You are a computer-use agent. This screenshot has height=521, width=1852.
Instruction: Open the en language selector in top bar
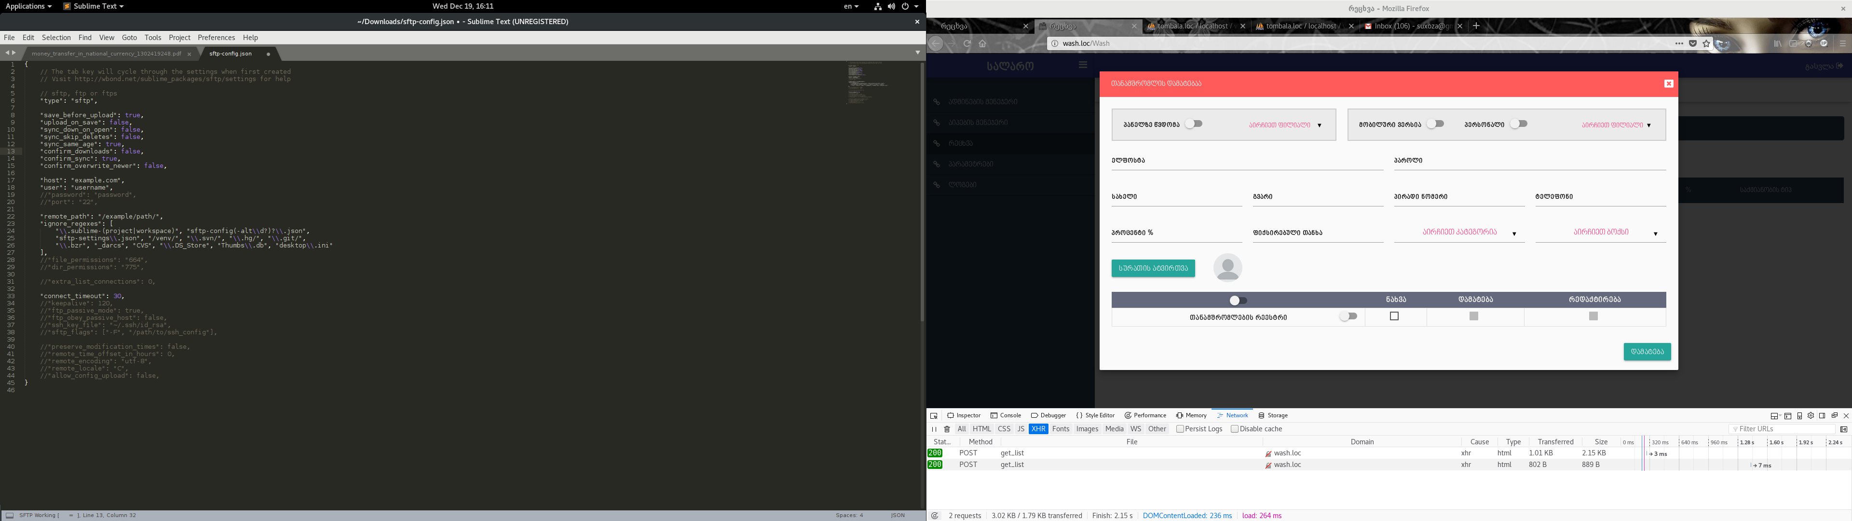coord(851,6)
